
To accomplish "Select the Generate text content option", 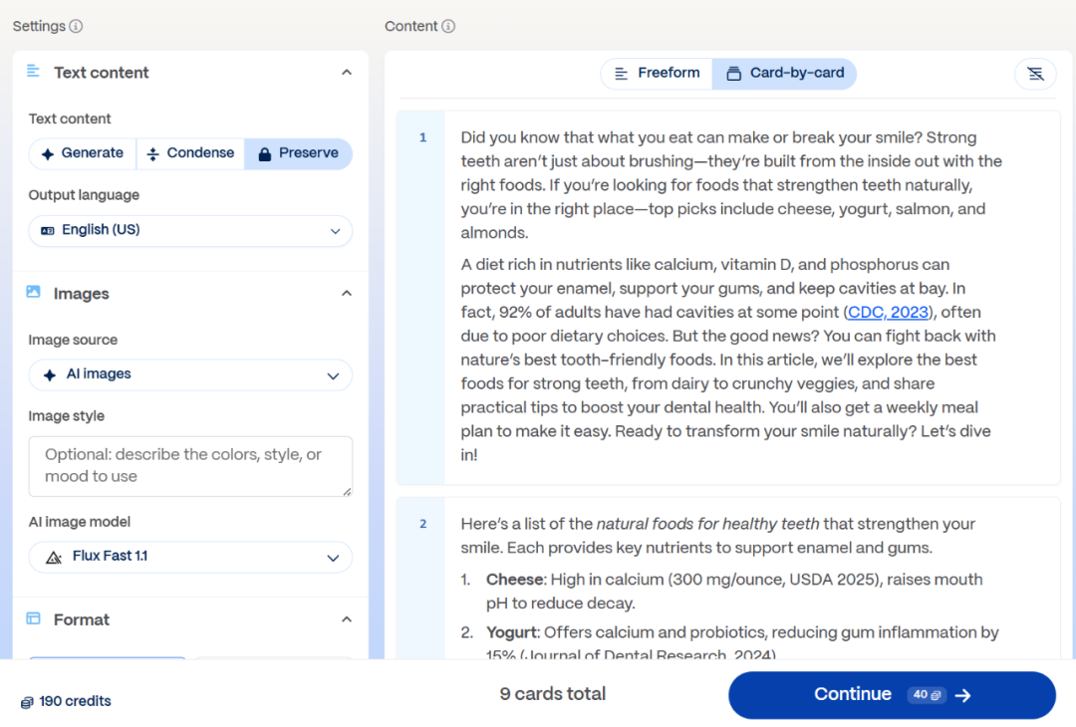I will point(83,153).
